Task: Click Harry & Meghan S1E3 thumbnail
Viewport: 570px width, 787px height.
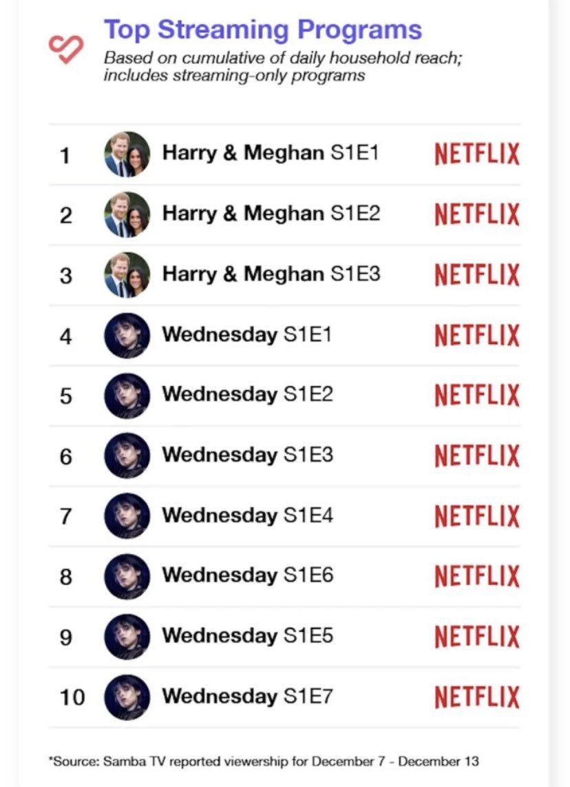Action: [127, 275]
